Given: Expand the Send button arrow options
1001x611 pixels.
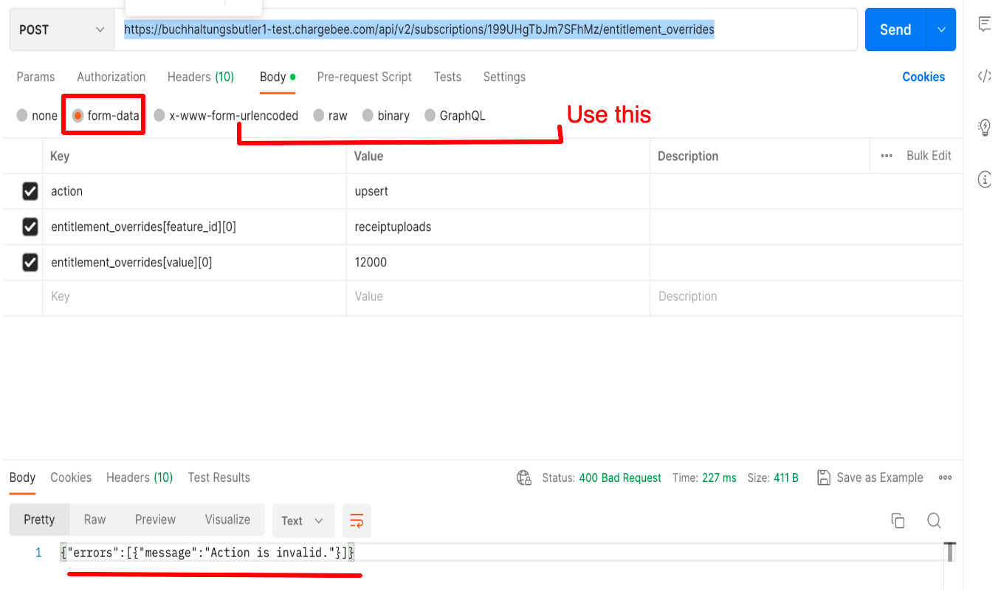Looking at the screenshot, I should point(941,30).
